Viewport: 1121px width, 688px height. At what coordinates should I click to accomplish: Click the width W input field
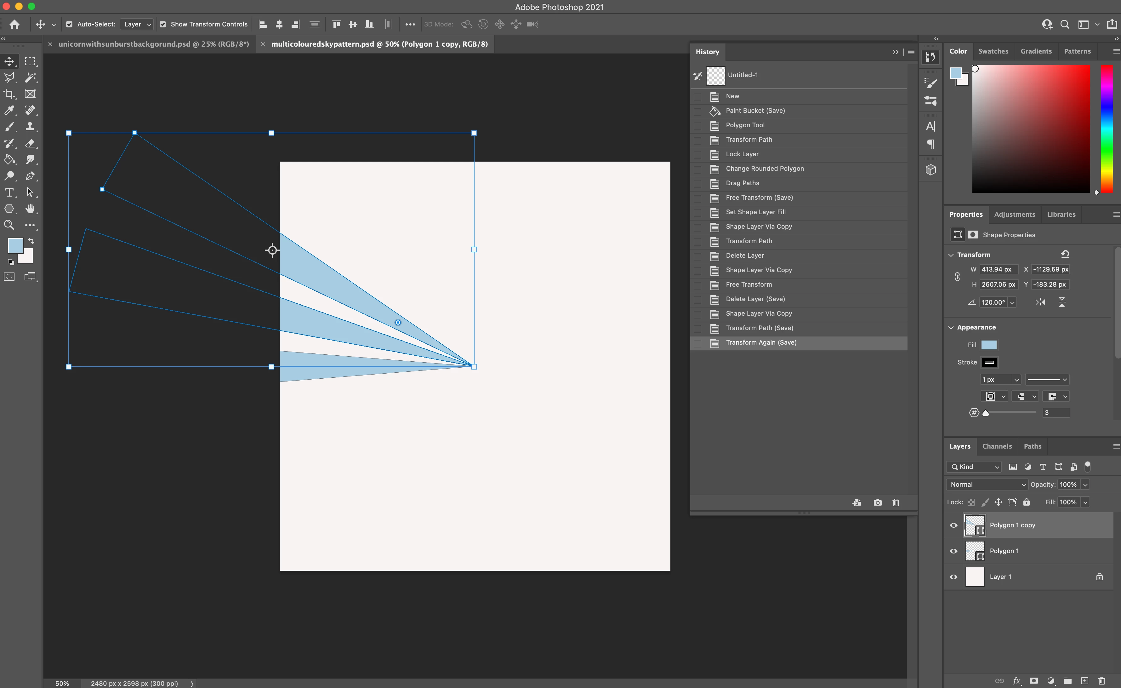point(999,269)
